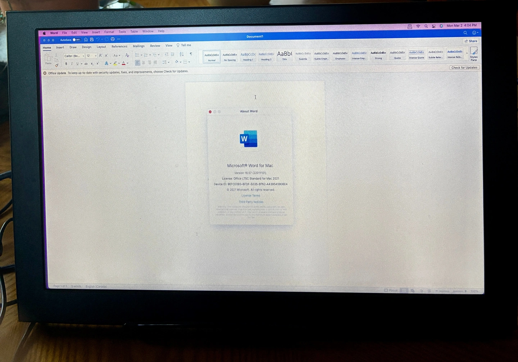Switch to the References ribbon tab
The height and width of the screenshot is (362, 518).
tap(119, 46)
